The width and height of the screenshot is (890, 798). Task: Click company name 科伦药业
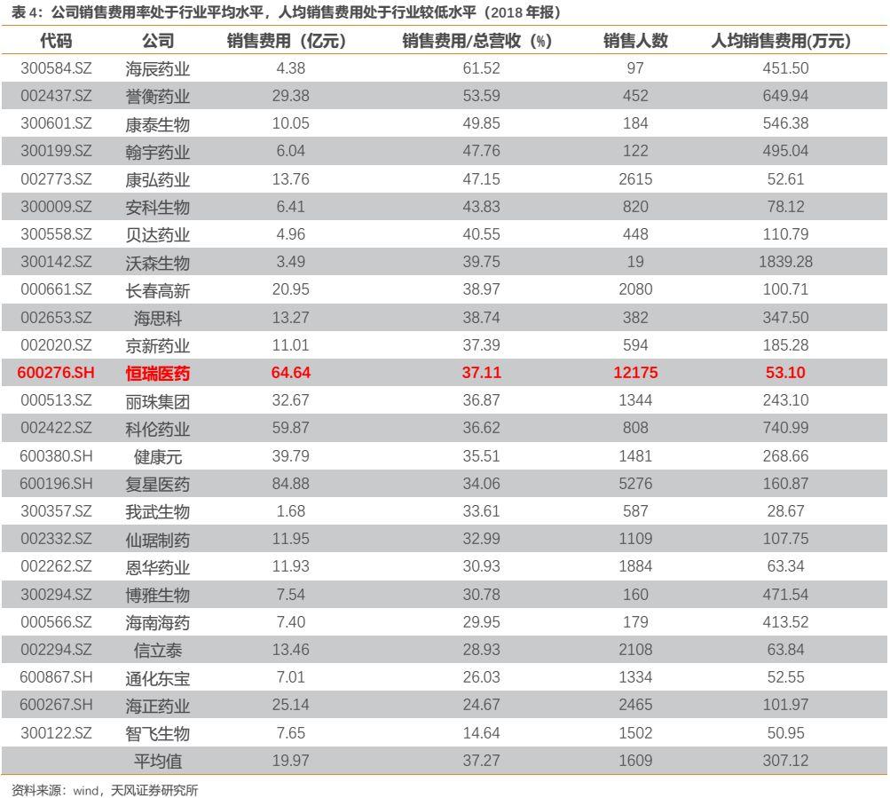158,428
